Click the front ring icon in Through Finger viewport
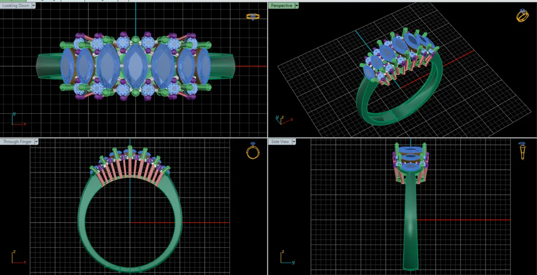Image resolution: width=537 pixels, height=275 pixels. [x=253, y=151]
